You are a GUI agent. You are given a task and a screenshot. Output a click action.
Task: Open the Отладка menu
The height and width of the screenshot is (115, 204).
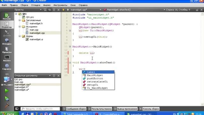(x=35, y=5)
